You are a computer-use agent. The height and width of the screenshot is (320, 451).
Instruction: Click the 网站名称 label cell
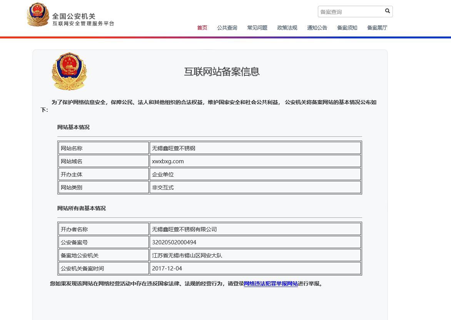pyautogui.click(x=104, y=148)
